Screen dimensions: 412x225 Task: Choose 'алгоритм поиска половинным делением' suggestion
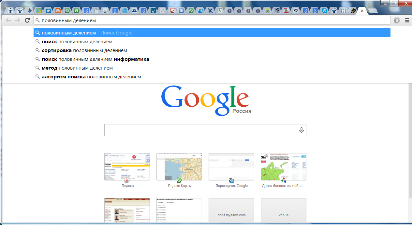coord(212,77)
